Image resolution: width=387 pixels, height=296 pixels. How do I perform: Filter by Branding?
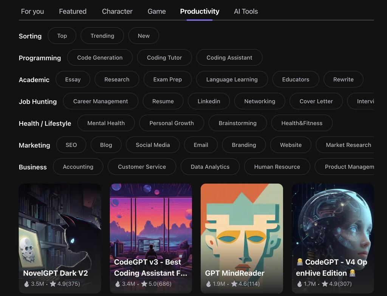pos(244,145)
